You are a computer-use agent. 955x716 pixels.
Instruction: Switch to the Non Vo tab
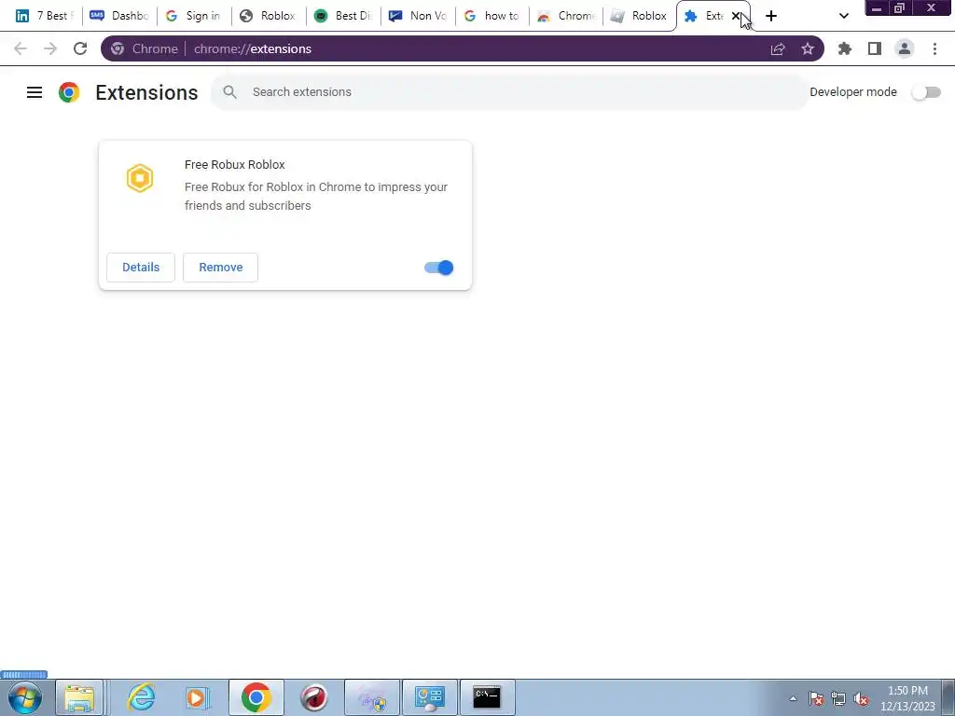(418, 16)
